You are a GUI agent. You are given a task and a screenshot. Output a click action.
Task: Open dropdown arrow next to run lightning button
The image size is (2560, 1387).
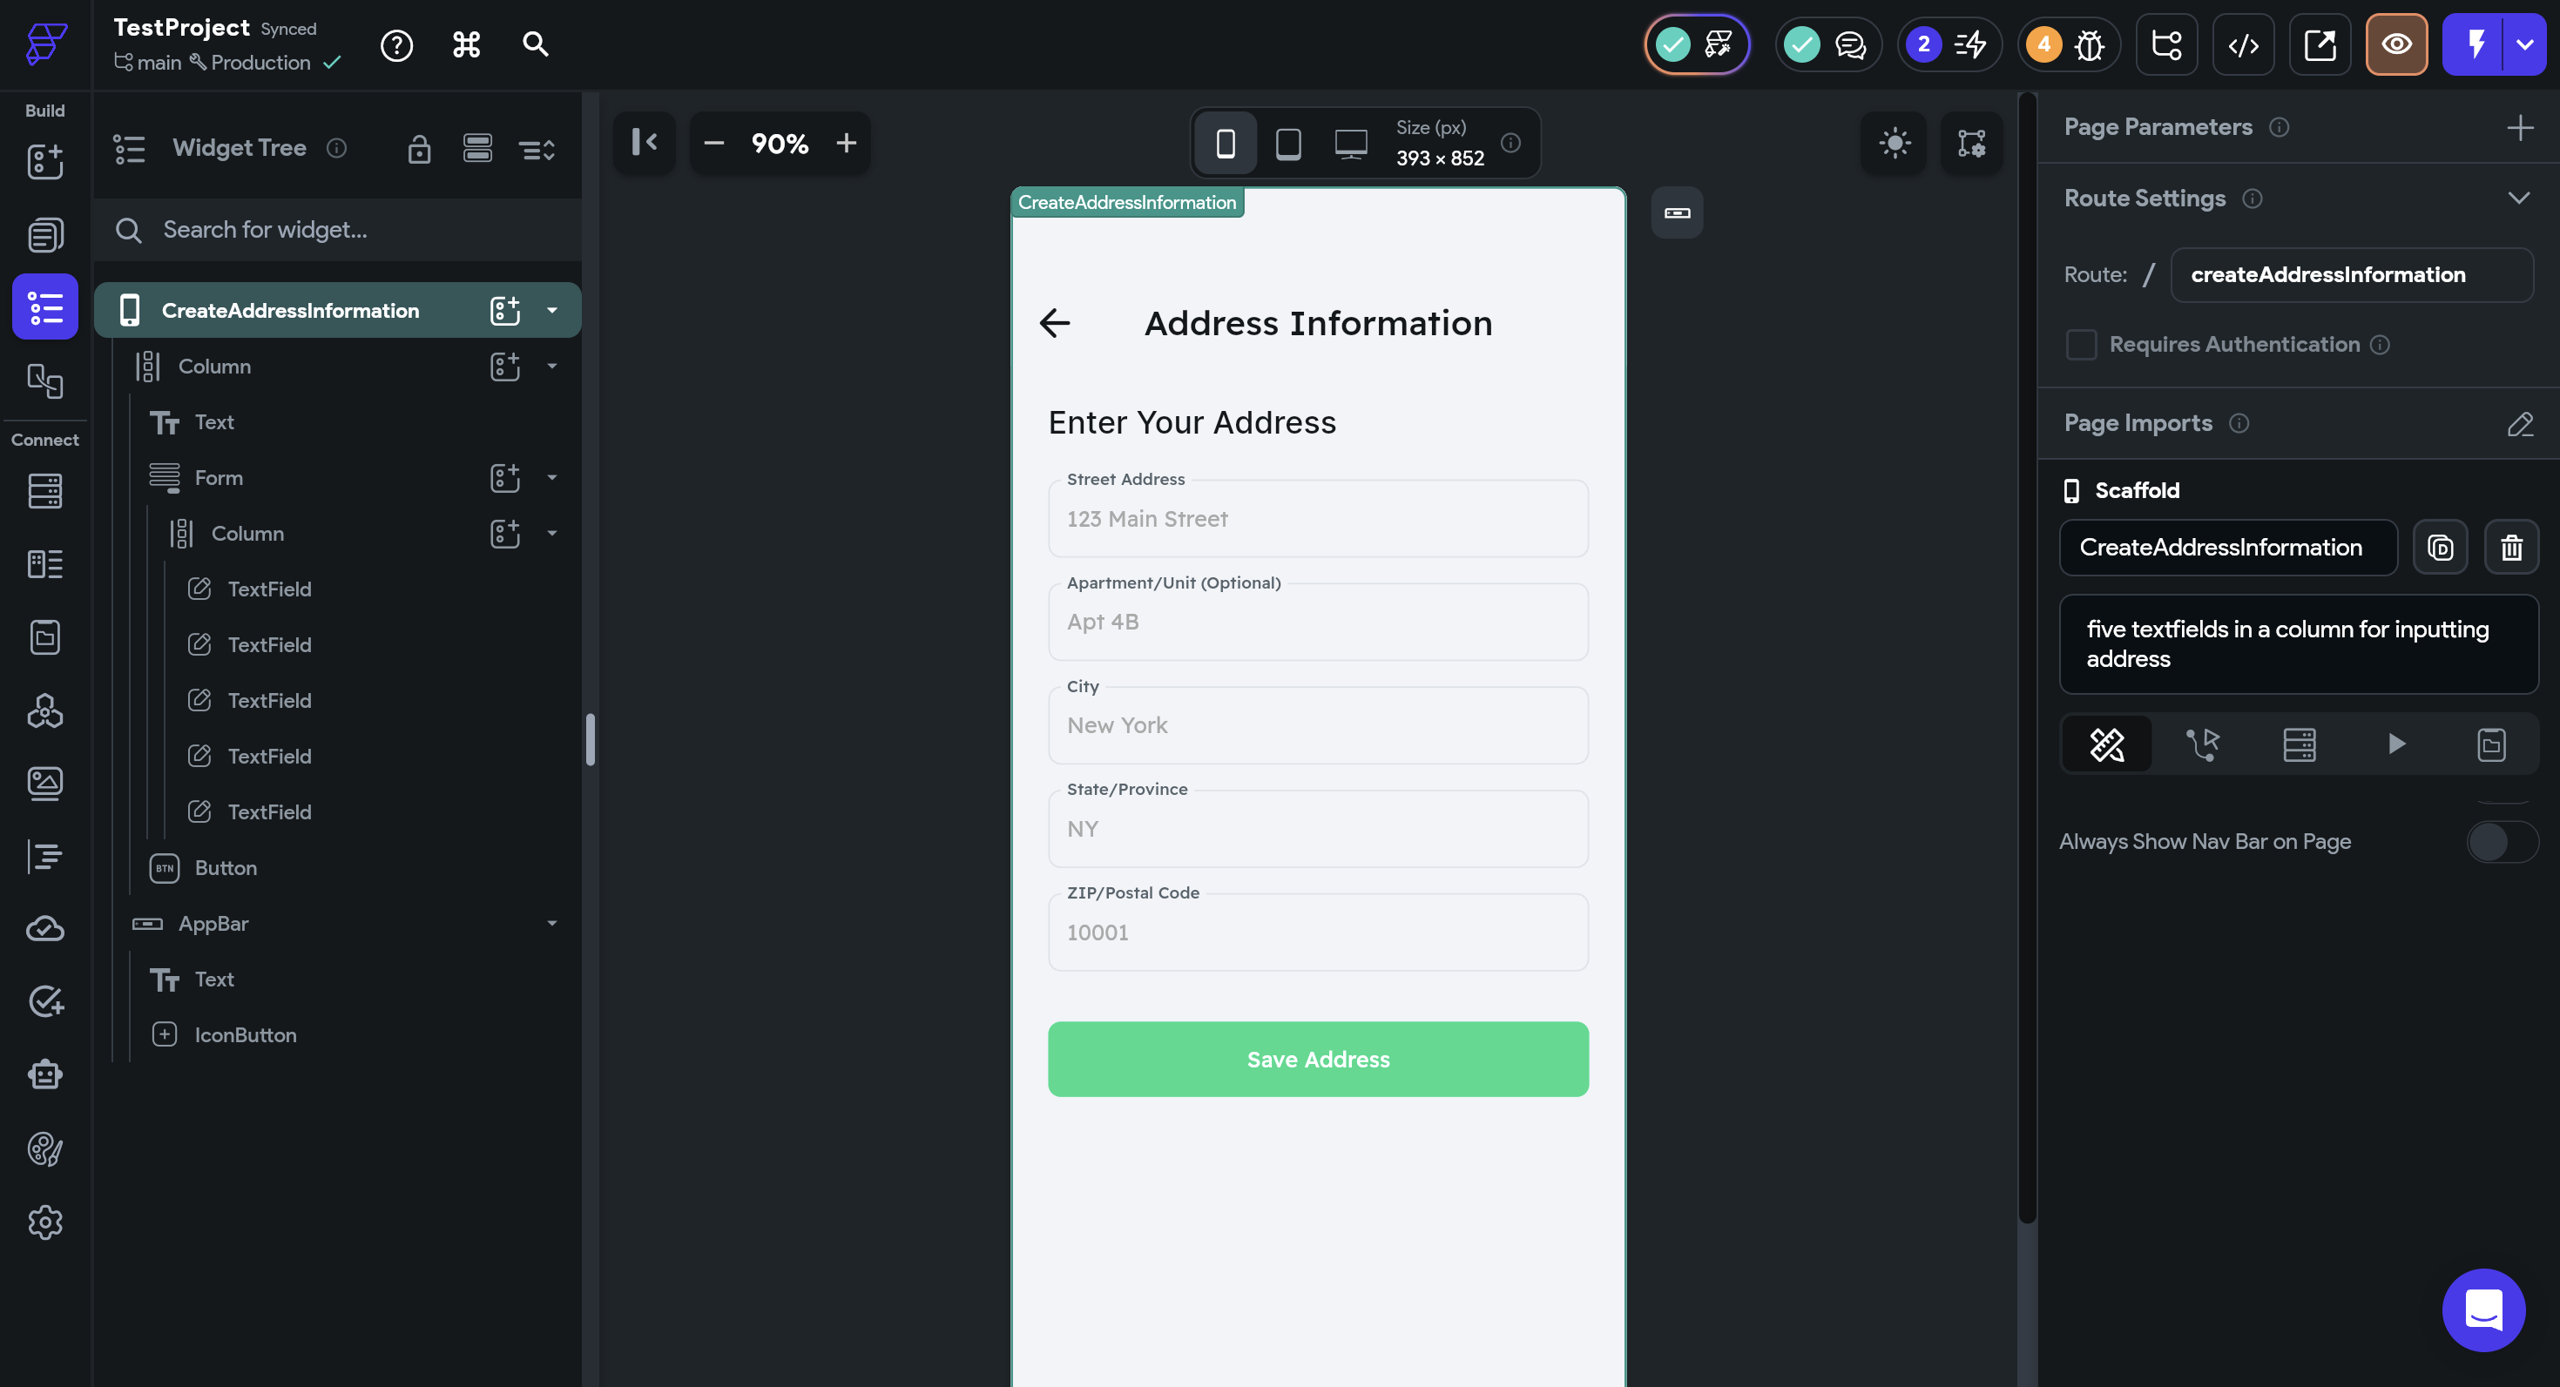pyautogui.click(x=2524, y=44)
